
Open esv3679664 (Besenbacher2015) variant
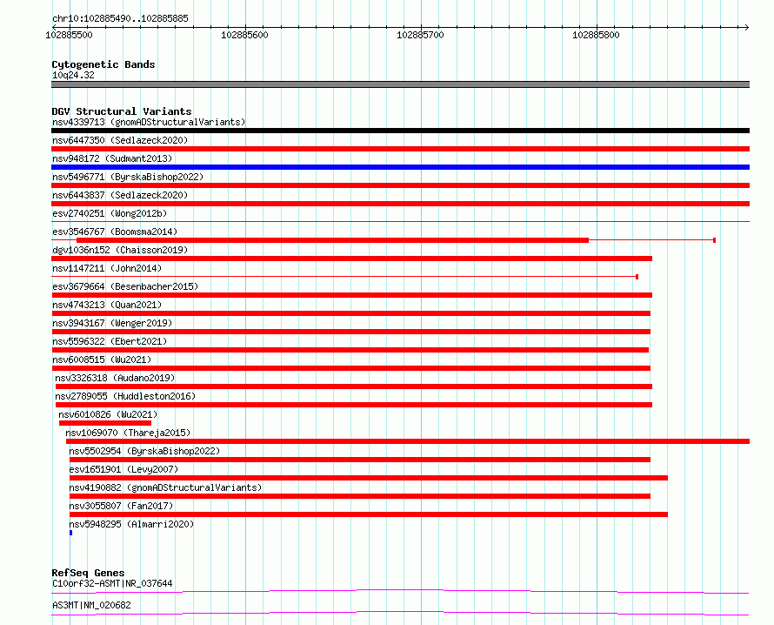(x=125, y=286)
